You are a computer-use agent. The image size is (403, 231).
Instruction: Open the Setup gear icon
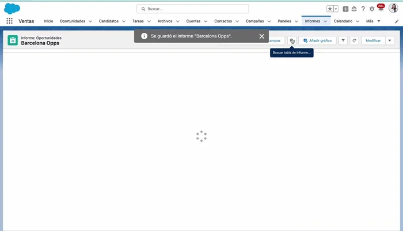(x=371, y=9)
